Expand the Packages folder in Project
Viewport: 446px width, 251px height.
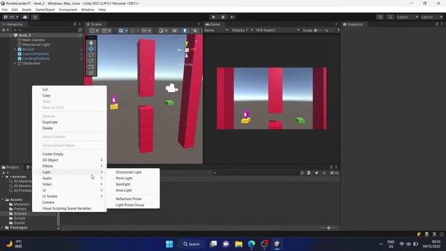[x=3, y=227]
